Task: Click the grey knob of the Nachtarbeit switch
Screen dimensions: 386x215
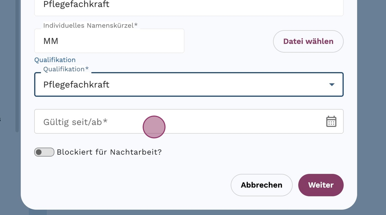Action: [39, 152]
